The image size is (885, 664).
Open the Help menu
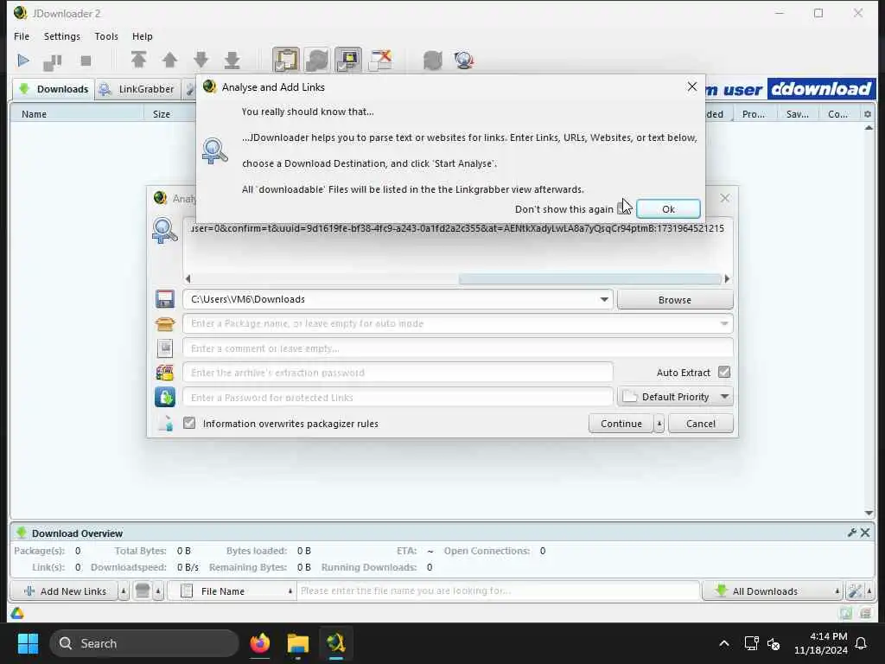143,36
